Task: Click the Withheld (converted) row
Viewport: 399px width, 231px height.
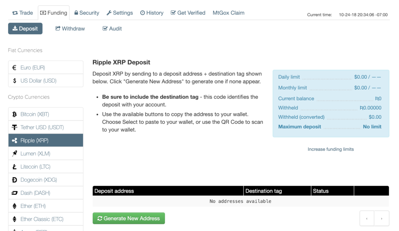Action: [x=330, y=117]
